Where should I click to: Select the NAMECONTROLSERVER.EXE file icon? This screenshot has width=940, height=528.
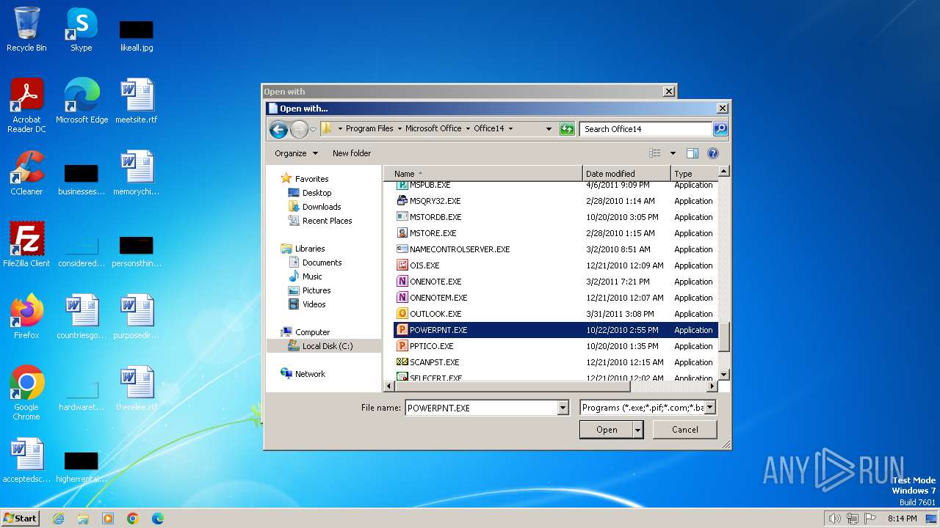coord(402,249)
